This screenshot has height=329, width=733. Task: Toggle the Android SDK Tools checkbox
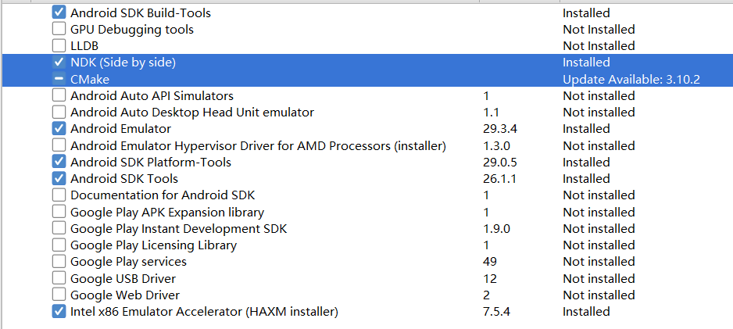(x=59, y=179)
